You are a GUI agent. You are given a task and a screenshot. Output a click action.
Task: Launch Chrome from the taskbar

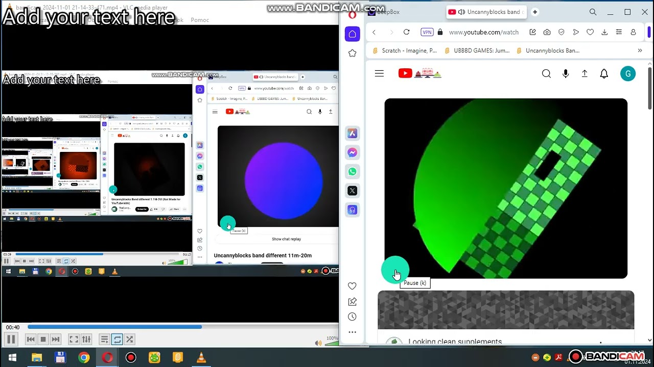(84, 357)
